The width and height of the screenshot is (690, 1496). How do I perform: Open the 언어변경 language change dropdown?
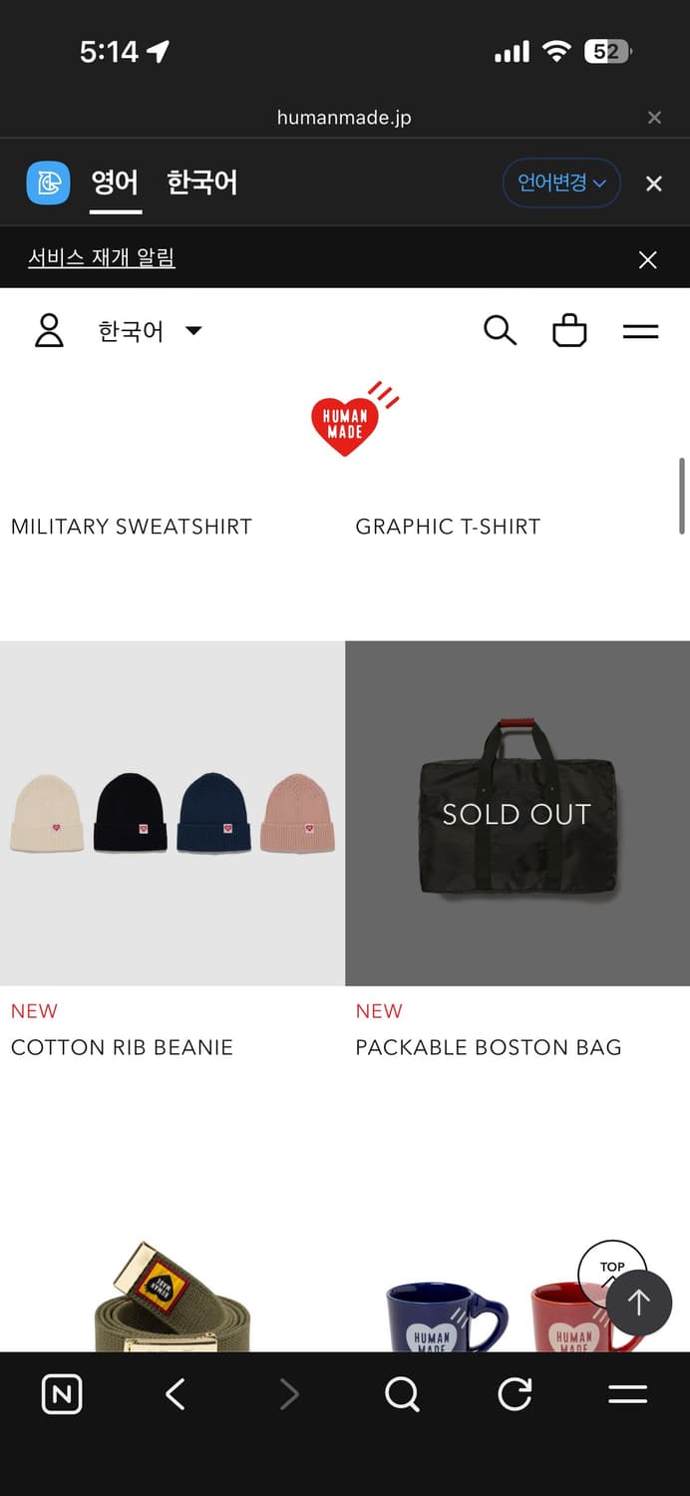pos(561,184)
